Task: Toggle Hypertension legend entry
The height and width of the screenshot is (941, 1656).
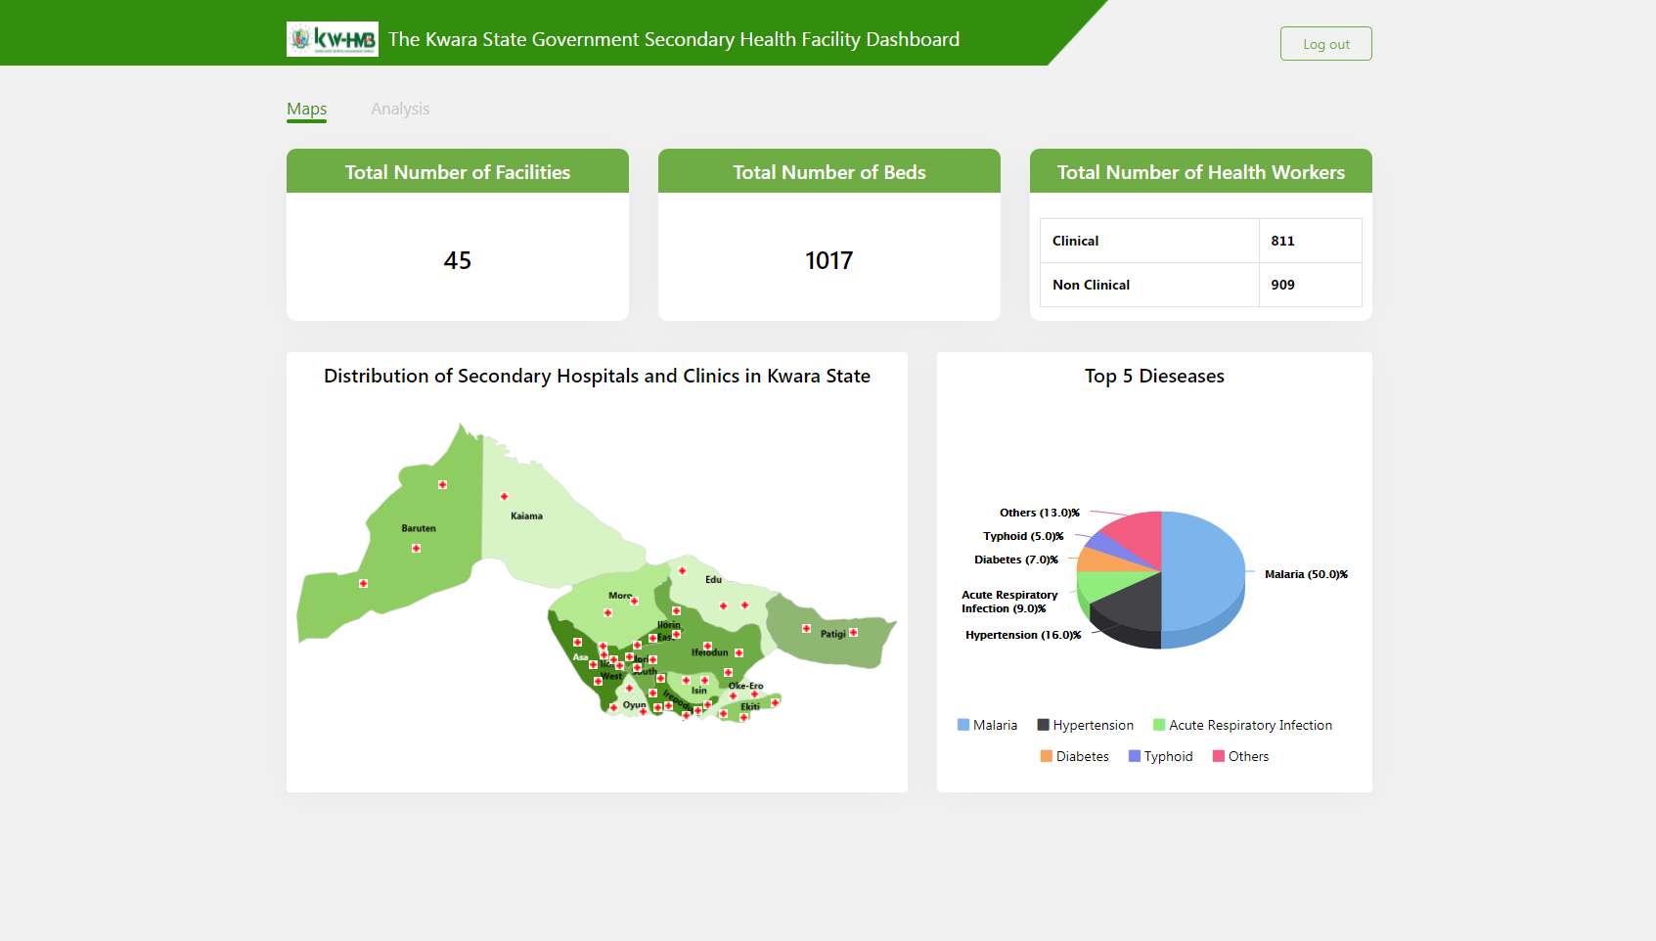Action: pos(1086,725)
